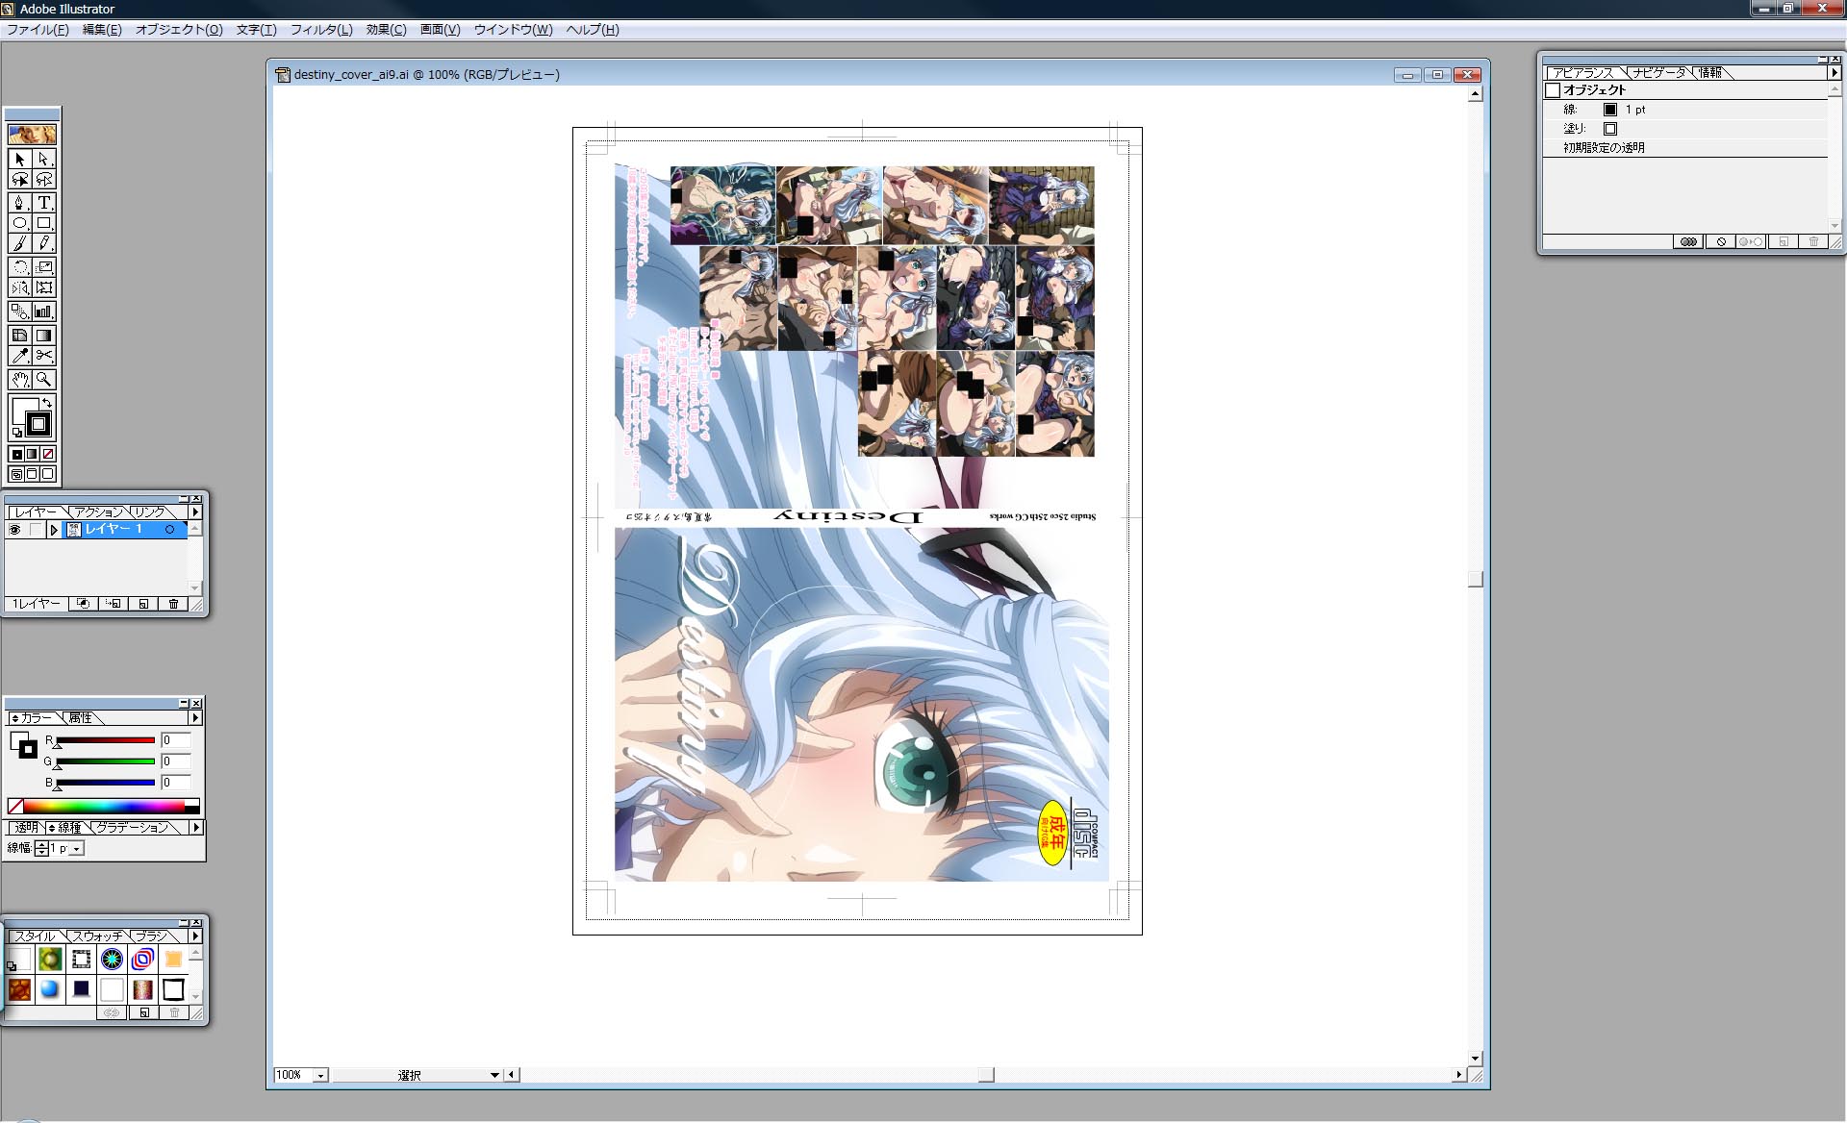
Task: Switch to Full Screen with menu bar
Action: pos(32,474)
